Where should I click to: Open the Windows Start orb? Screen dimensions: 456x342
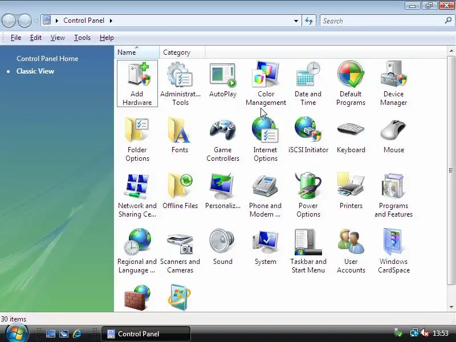coord(17,333)
